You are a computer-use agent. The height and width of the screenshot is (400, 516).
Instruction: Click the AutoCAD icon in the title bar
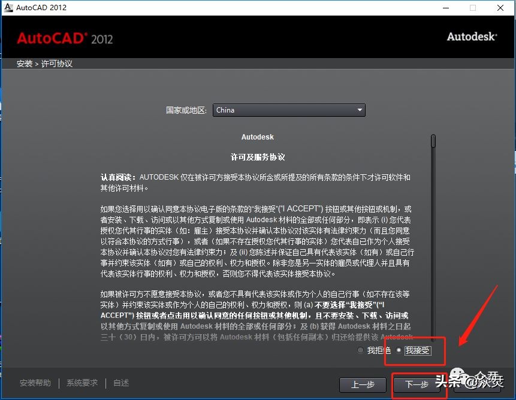(8, 8)
